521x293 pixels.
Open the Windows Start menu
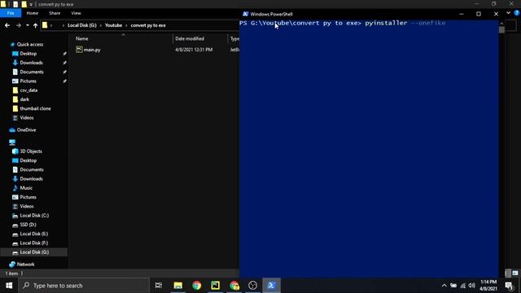tap(9, 286)
